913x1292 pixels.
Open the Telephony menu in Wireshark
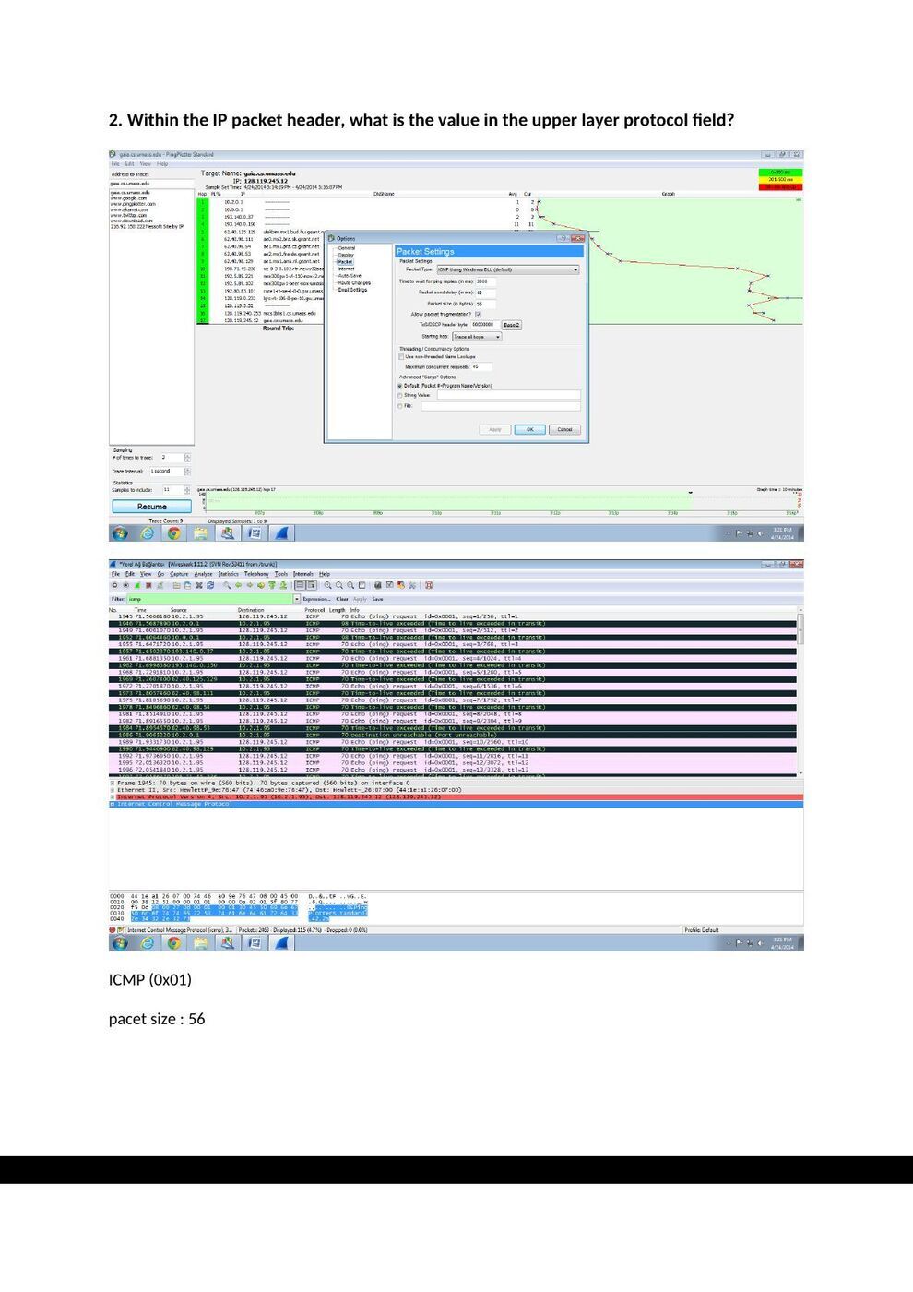pos(256,574)
